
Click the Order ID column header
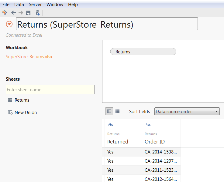click(x=155, y=142)
